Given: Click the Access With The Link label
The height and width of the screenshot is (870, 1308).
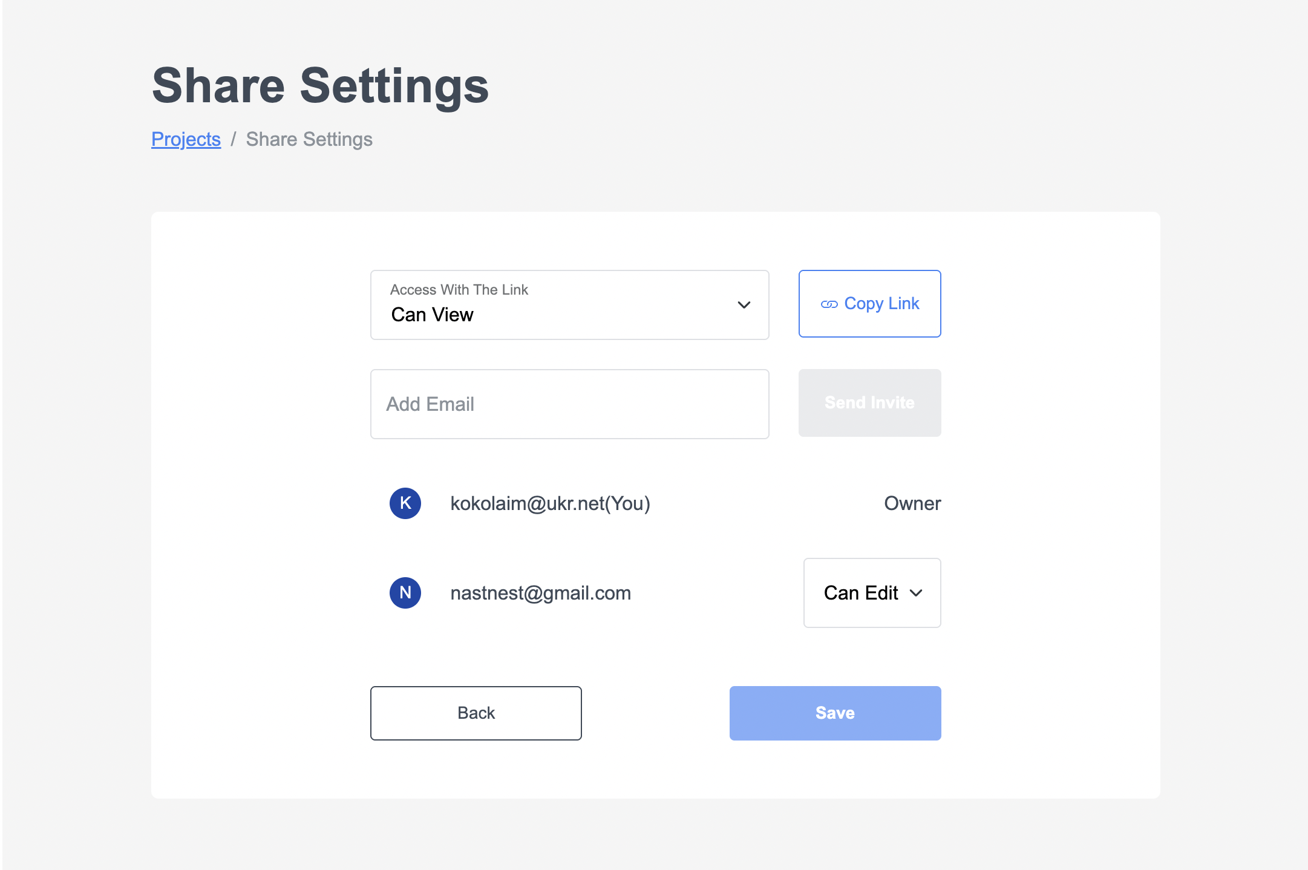Looking at the screenshot, I should click(x=459, y=290).
